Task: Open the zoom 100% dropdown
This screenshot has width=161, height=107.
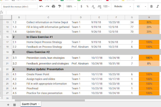Action: (71, 7)
